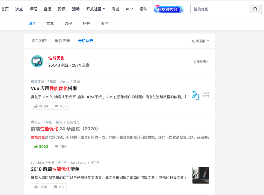The height and width of the screenshot is (195, 264).
Task: Open comments on Vue 应用性能优化指南 article
Action: click(x=60, y=106)
